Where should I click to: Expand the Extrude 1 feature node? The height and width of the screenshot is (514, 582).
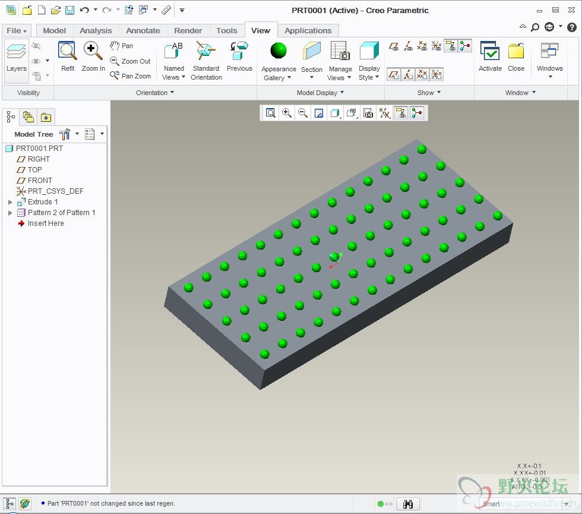coord(11,202)
